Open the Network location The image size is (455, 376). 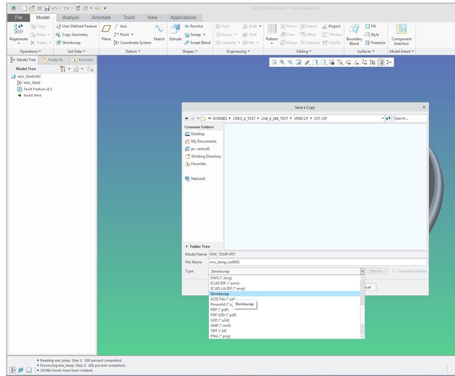pos(195,179)
